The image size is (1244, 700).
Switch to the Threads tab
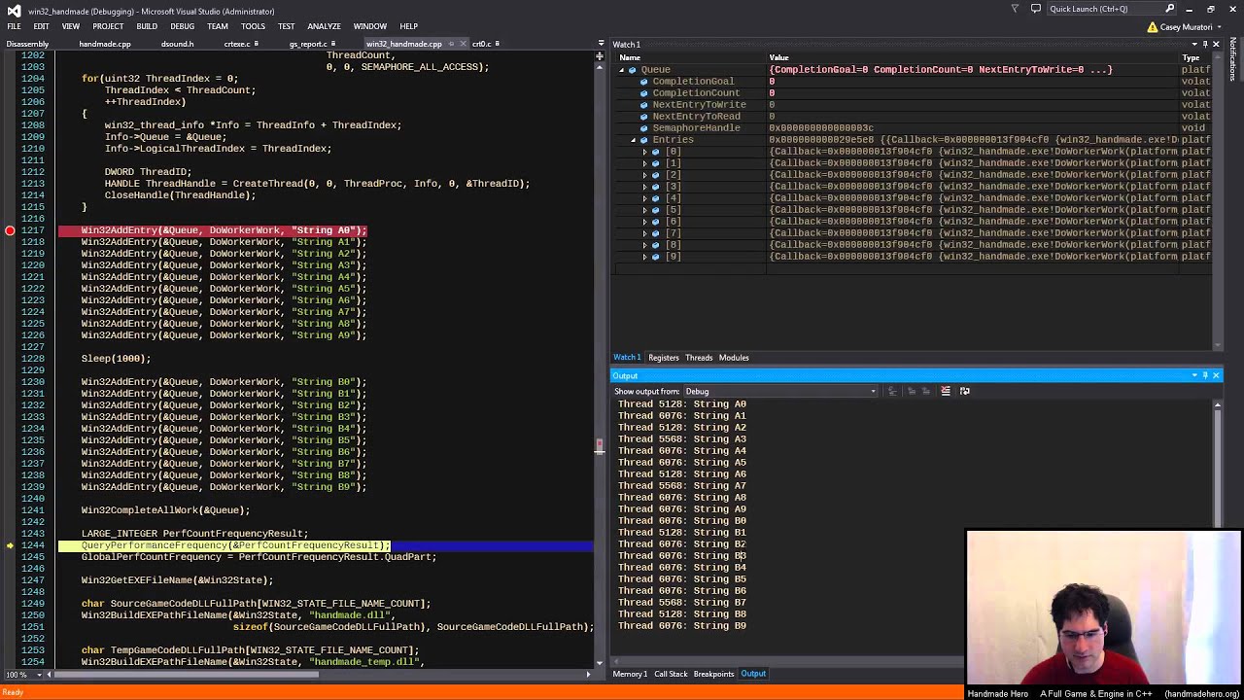click(x=699, y=358)
